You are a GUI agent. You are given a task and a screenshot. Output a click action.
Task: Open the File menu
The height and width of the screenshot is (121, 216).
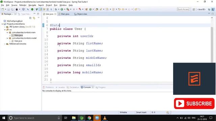tap(2, 5)
